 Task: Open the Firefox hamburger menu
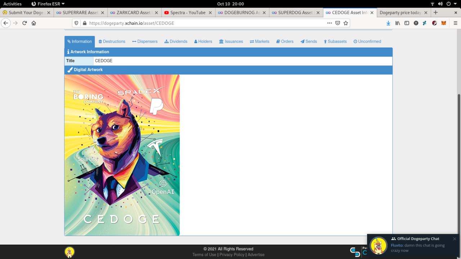coord(455,23)
